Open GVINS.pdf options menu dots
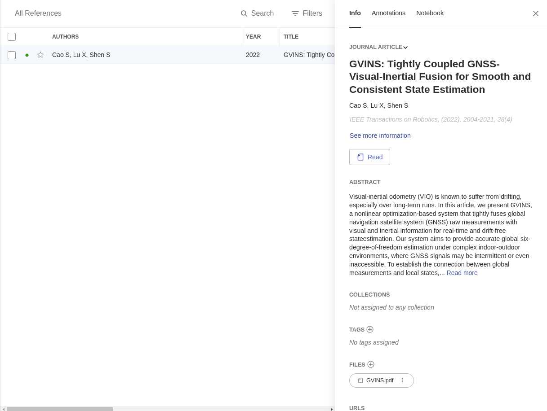The width and height of the screenshot is (547, 411). (x=402, y=380)
